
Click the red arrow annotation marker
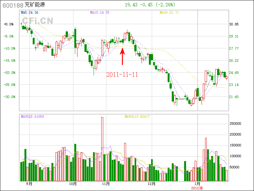(122, 56)
